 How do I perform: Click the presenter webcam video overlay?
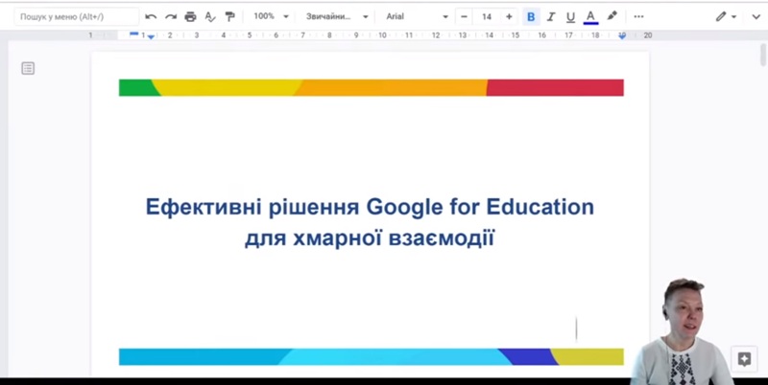pyautogui.click(x=684, y=332)
